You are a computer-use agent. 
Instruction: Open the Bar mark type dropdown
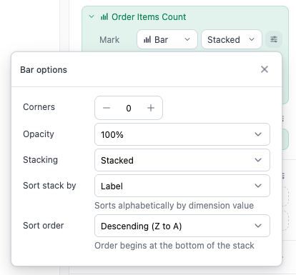pos(167,39)
